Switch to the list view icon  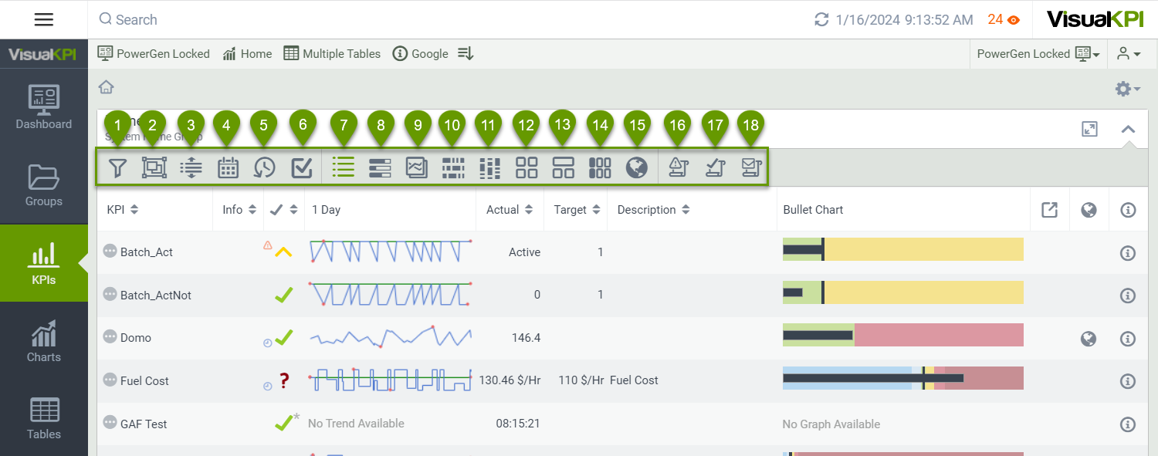coord(343,167)
